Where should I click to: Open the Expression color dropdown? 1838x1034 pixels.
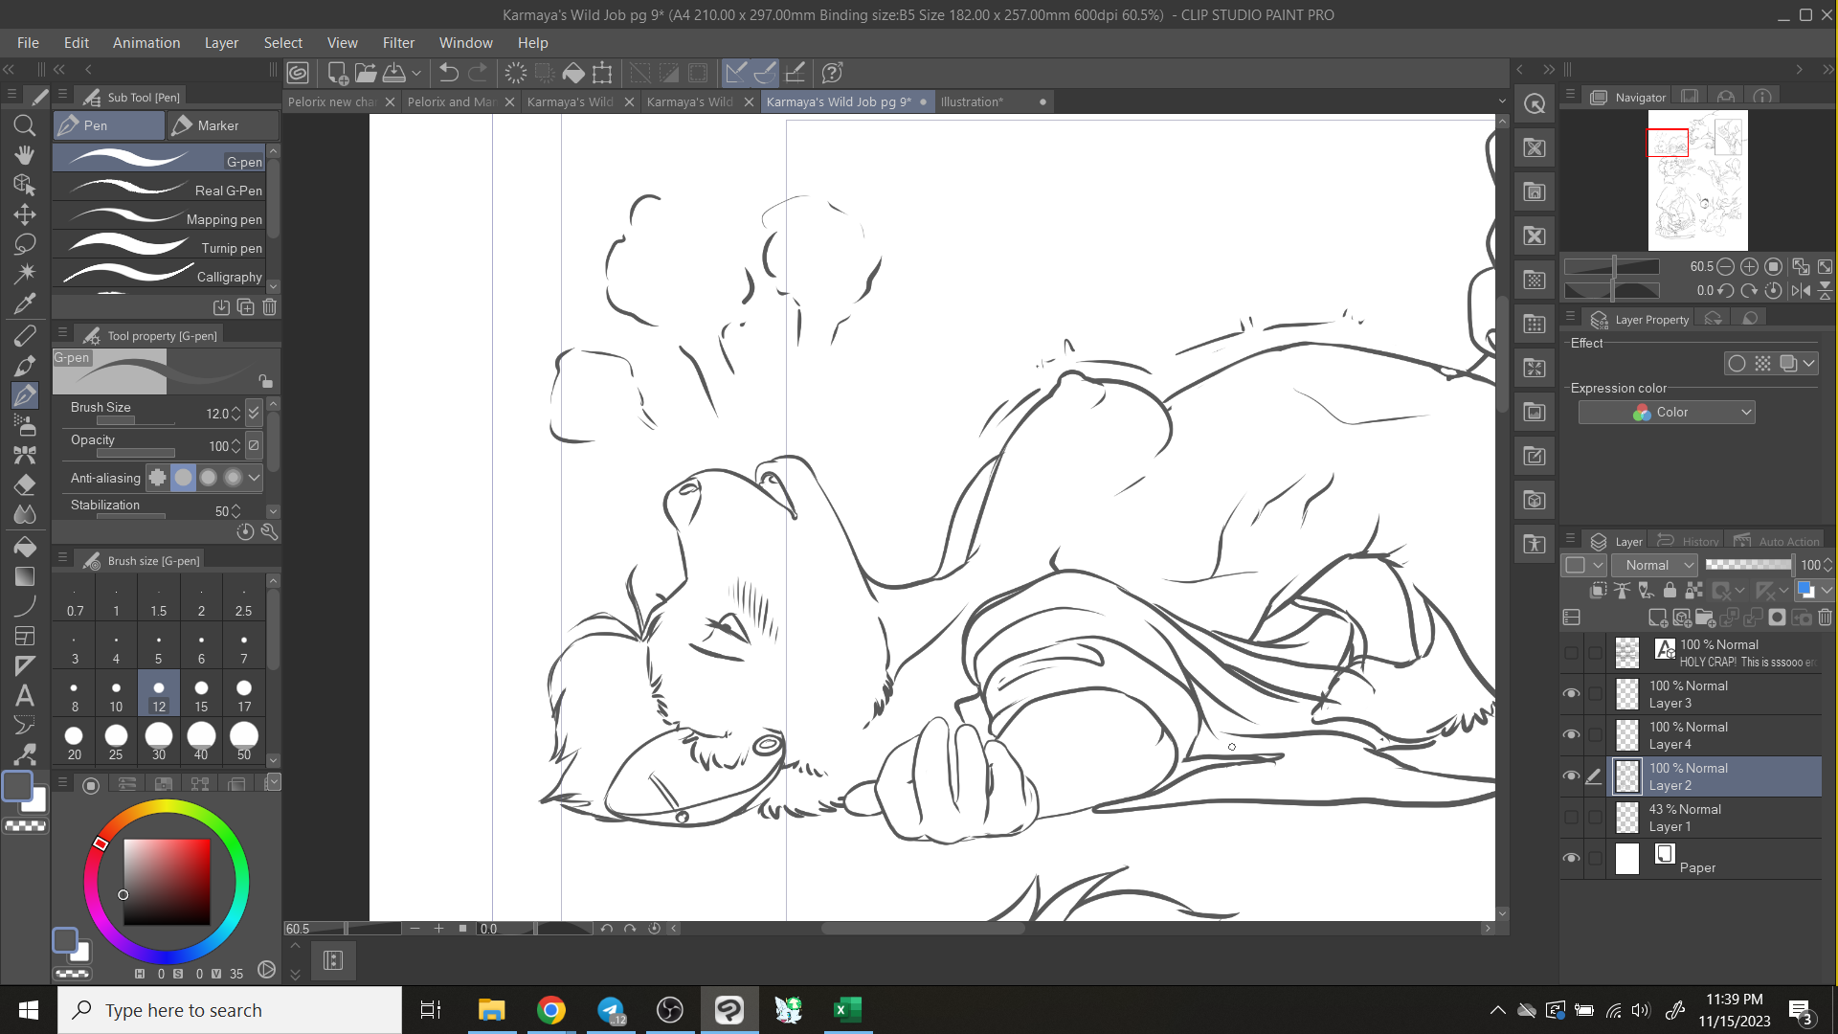click(x=1666, y=412)
